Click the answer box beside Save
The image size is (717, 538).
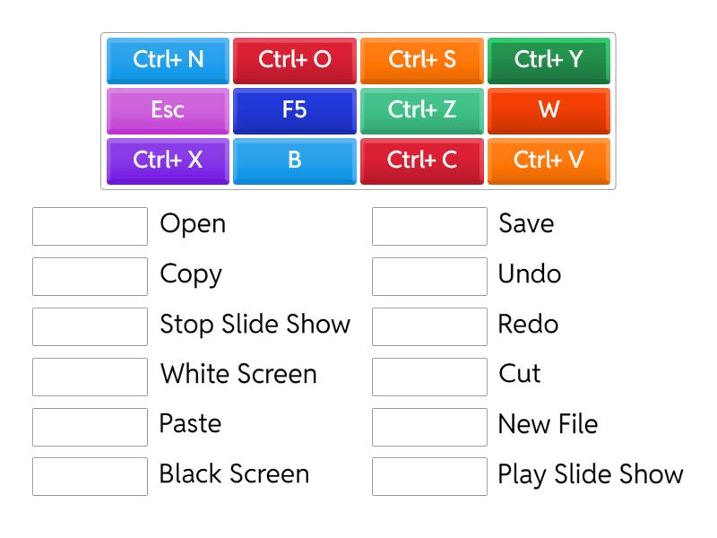429,225
